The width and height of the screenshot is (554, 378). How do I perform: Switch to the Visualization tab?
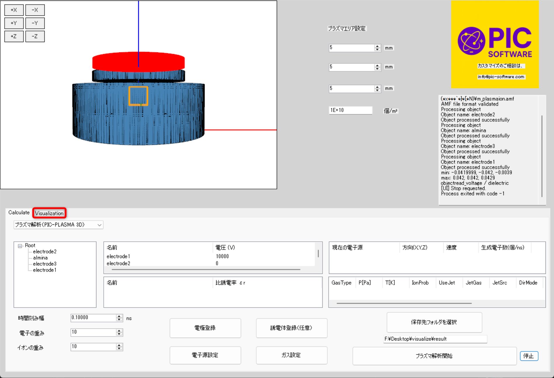coord(49,213)
